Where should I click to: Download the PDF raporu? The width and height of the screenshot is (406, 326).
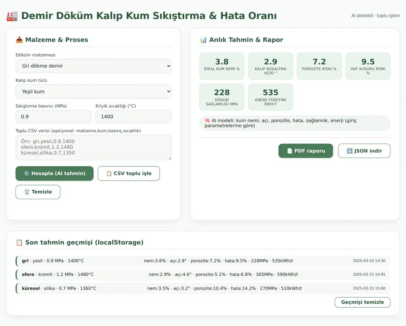click(306, 151)
